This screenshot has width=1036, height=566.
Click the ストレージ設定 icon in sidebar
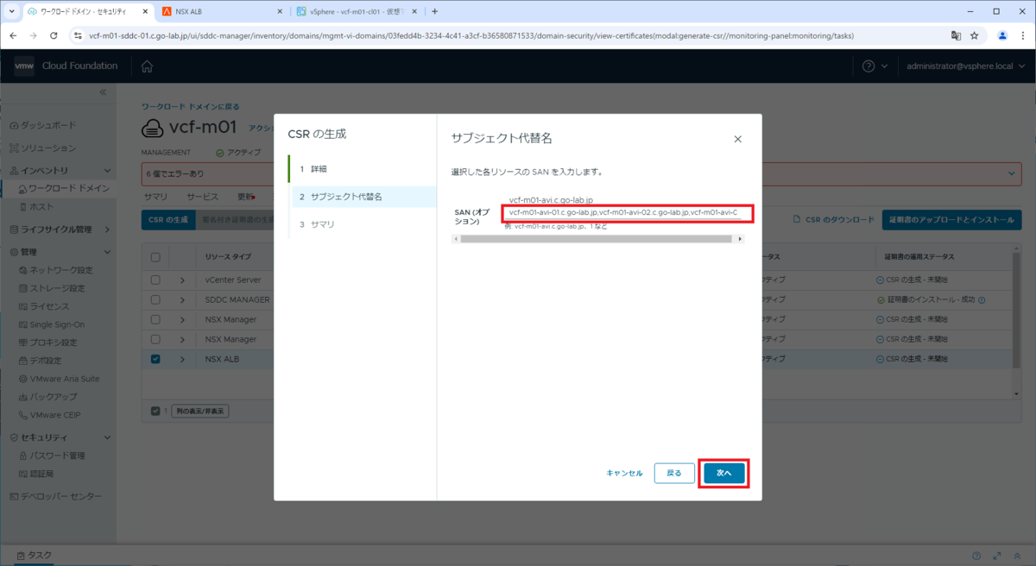pos(22,288)
